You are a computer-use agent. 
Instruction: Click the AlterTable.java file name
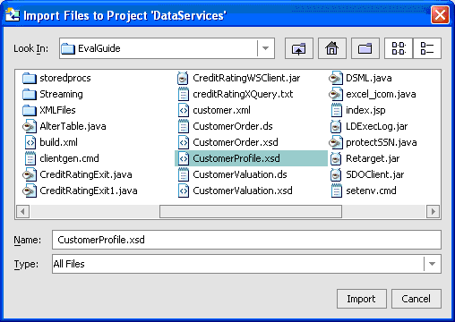coord(73,126)
